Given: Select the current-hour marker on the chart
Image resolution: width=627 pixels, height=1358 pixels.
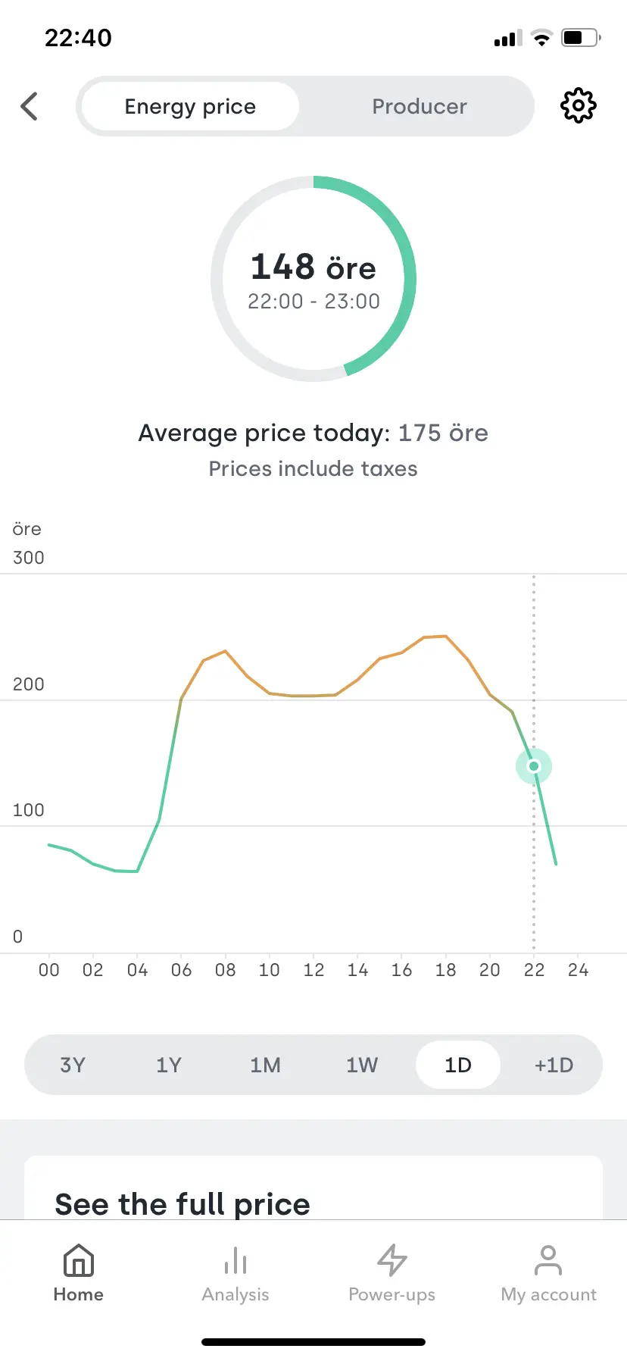Looking at the screenshot, I should (533, 766).
